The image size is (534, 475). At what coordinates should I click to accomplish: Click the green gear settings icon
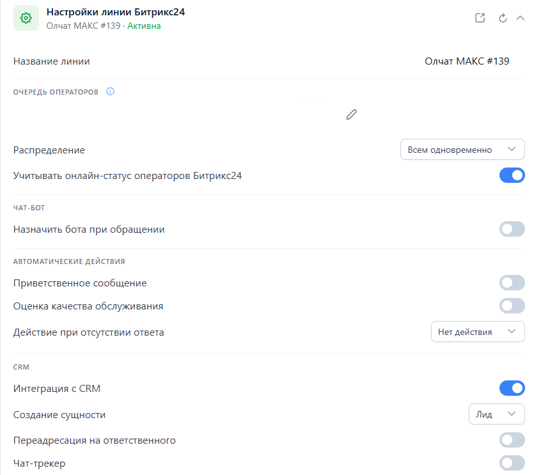pyautogui.click(x=26, y=18)
